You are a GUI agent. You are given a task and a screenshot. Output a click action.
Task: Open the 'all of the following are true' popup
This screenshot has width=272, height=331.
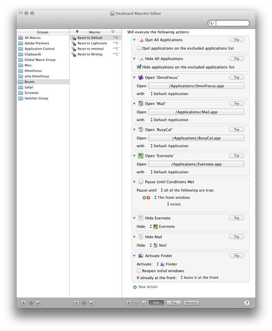click(x=187, y=190)
